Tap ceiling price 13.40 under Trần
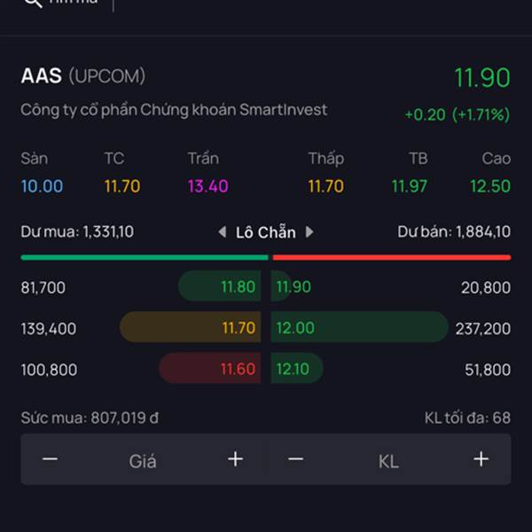532x532 pixels. click(x=208, y=186)
